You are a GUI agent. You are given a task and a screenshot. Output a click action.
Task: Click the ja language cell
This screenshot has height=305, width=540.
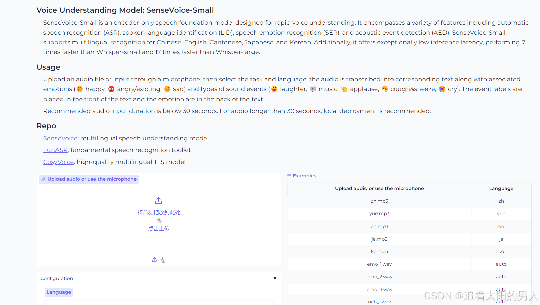pyautogui.click(x=501, y=239)
